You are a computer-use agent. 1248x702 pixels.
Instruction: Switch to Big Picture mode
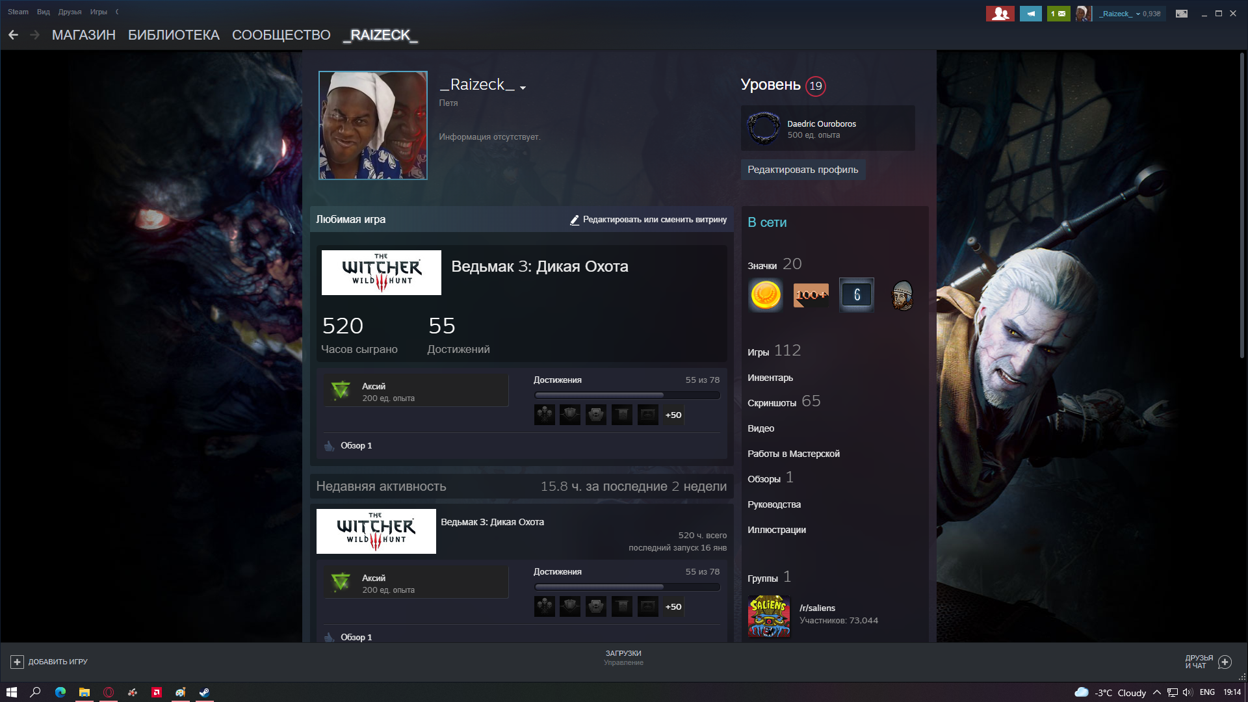(x=1182, y=14)
